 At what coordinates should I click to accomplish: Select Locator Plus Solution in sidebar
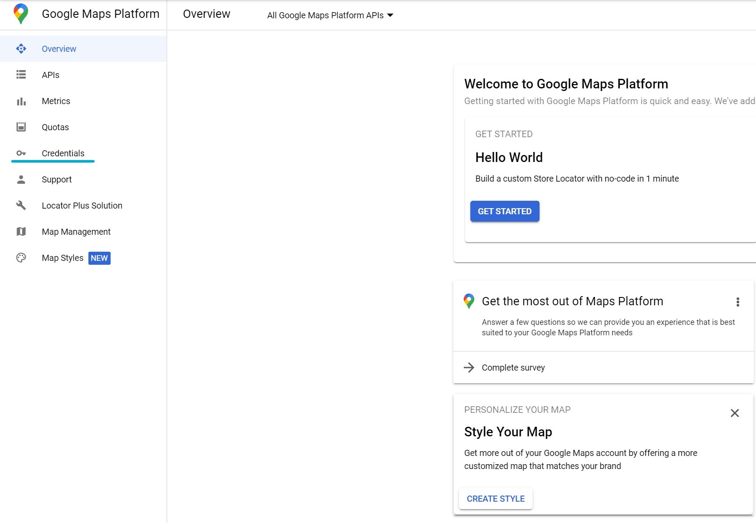(82, 206)
